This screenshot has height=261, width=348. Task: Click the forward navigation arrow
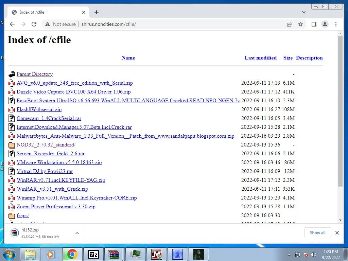tap(23, 24)
